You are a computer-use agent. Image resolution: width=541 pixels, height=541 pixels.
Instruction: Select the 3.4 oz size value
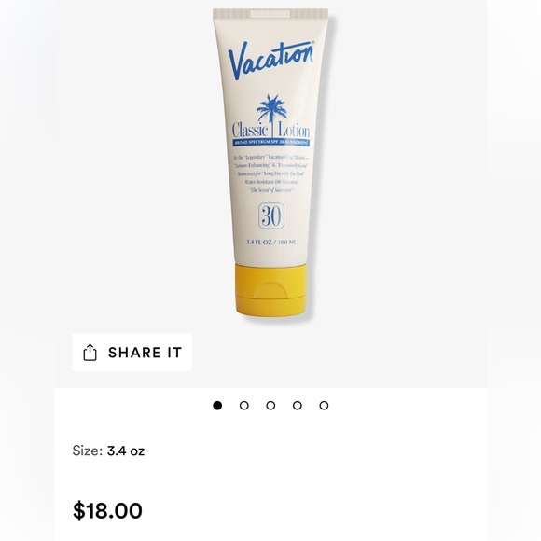point(126,451)
